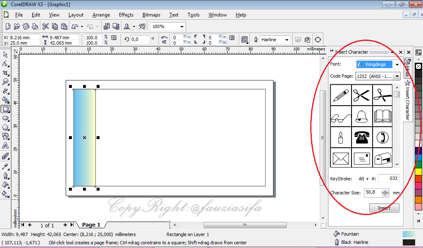
Task: Click the New document icon
Action: (8, 26)
